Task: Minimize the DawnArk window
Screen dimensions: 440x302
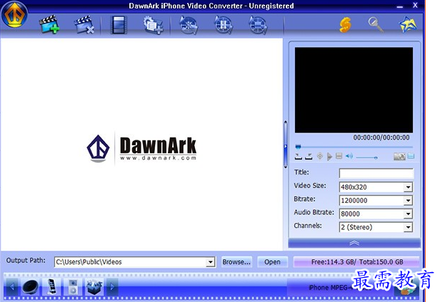Action: click(399, 6)
